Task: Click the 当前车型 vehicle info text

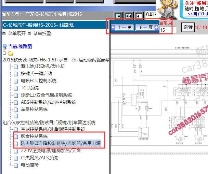Action: point(42,14)
